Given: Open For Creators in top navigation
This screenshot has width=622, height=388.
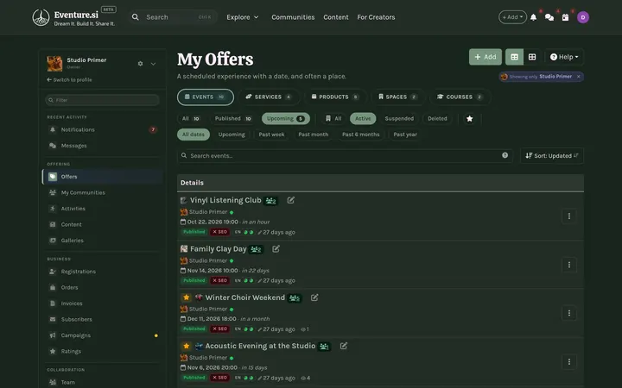Looking at the screenshot, I should [376, 17].
